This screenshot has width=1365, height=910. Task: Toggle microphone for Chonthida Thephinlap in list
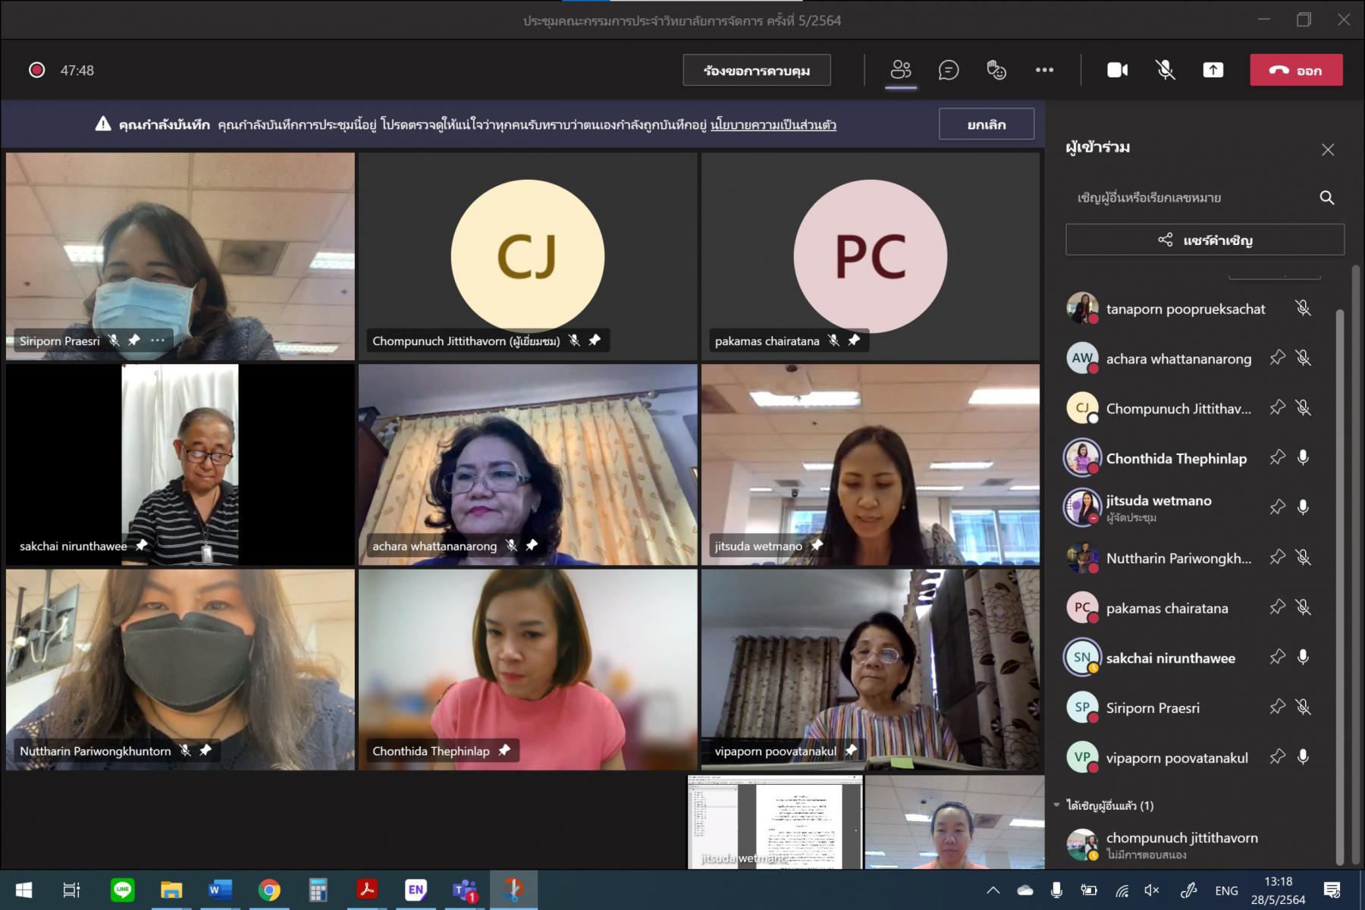click(x=1303, y=457)
